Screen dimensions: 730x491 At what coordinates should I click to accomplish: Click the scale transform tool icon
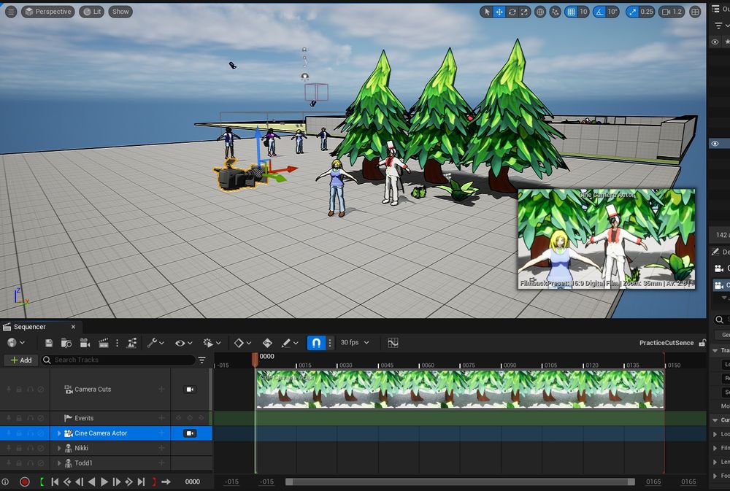tap(525, 12)
